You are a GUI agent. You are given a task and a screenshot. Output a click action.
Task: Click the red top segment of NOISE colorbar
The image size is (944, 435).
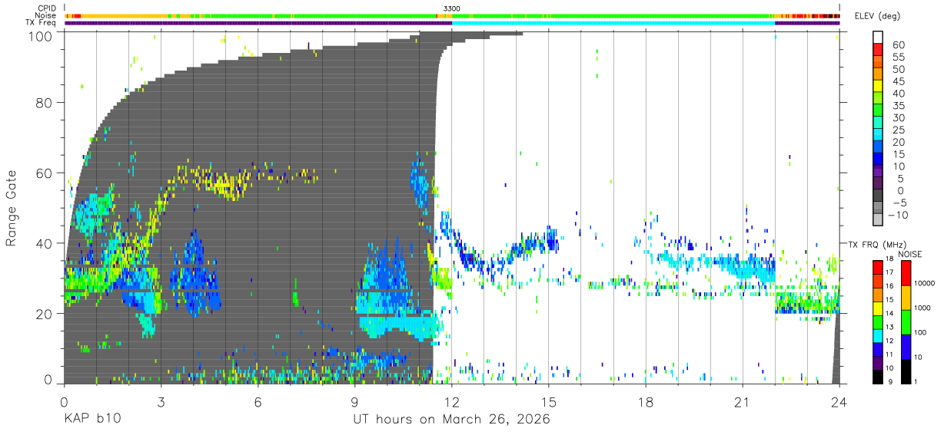907,272
